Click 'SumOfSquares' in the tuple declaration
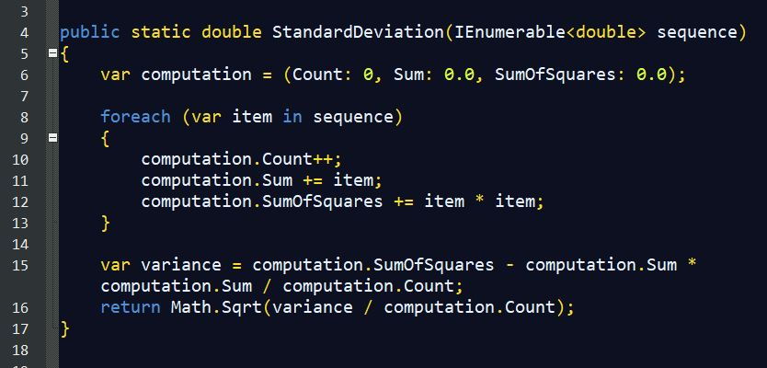This screenshot has width=767, height=368. [555, 75]
